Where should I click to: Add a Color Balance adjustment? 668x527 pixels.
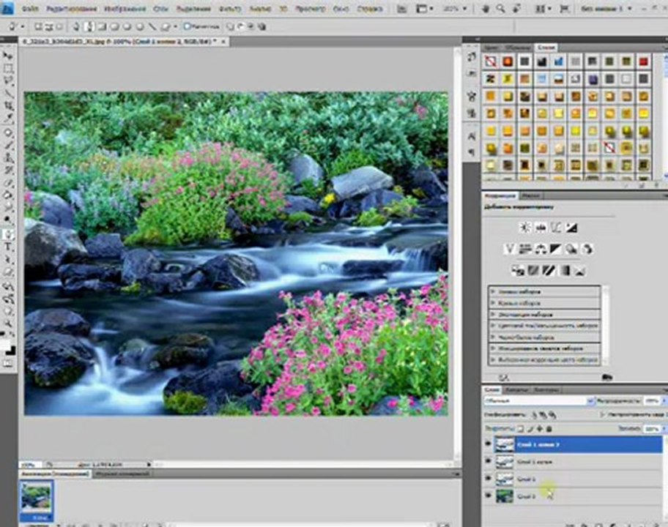[541, 249]
